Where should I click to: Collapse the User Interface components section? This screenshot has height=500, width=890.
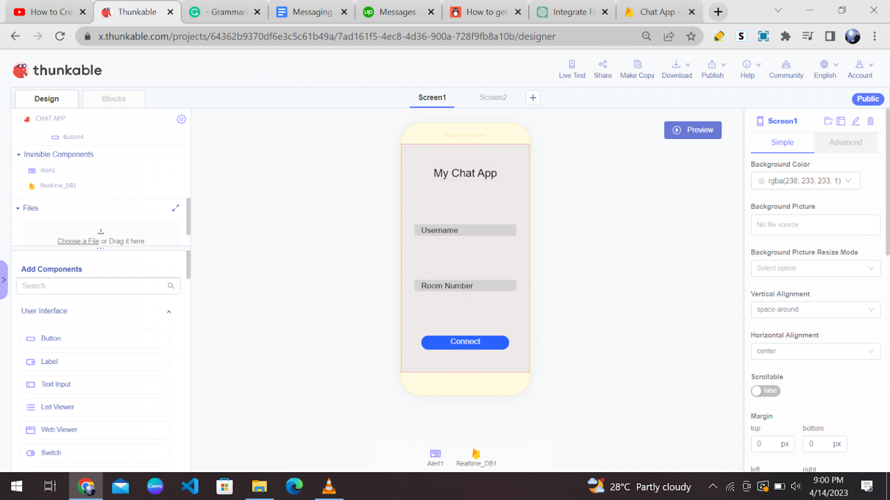point(169,311)
